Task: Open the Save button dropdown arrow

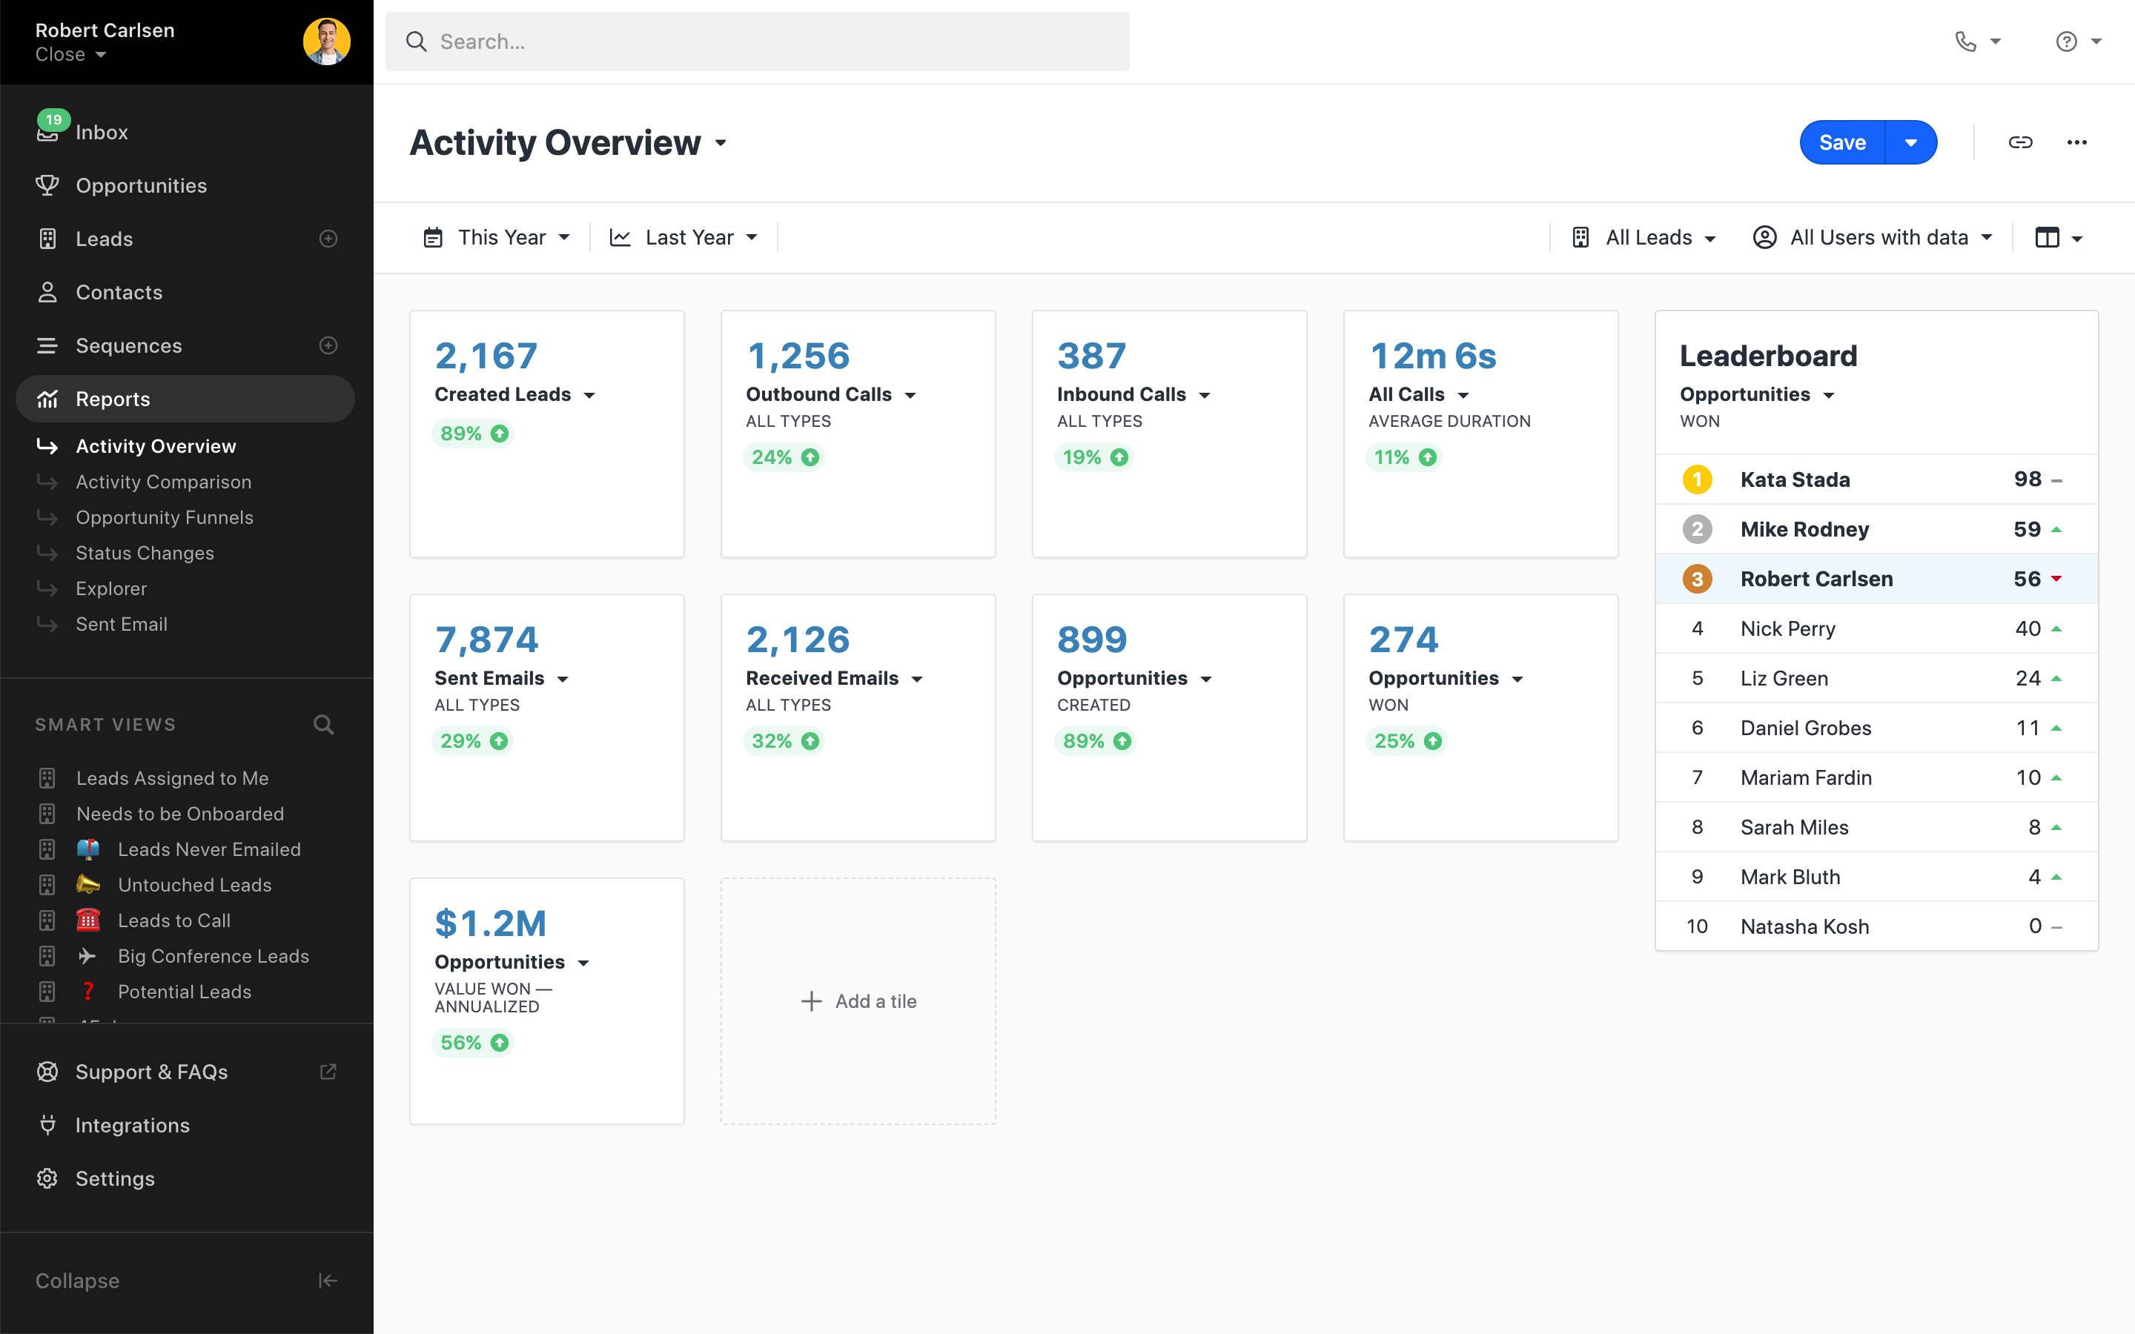Action: [x=1911, y=142]
